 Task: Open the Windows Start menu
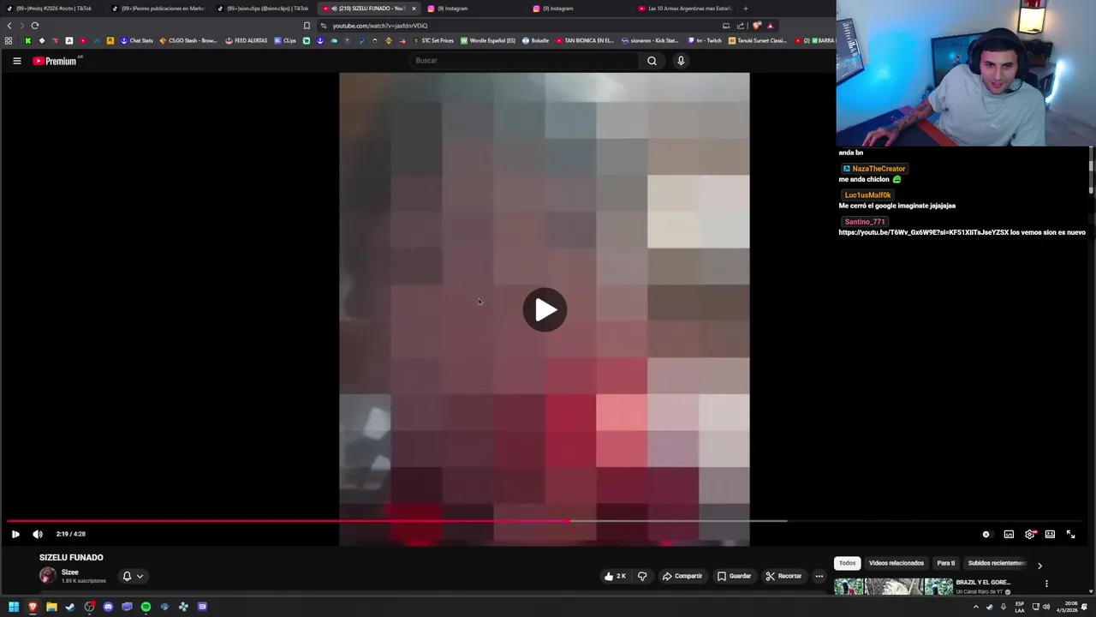pyautogui.click(x=14, y=607)
